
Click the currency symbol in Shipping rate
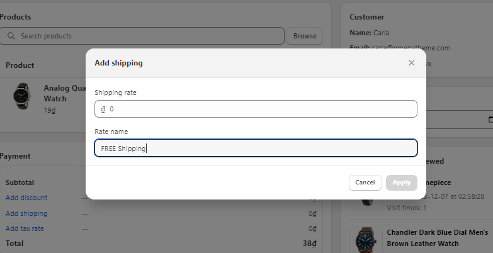[103, 109]
